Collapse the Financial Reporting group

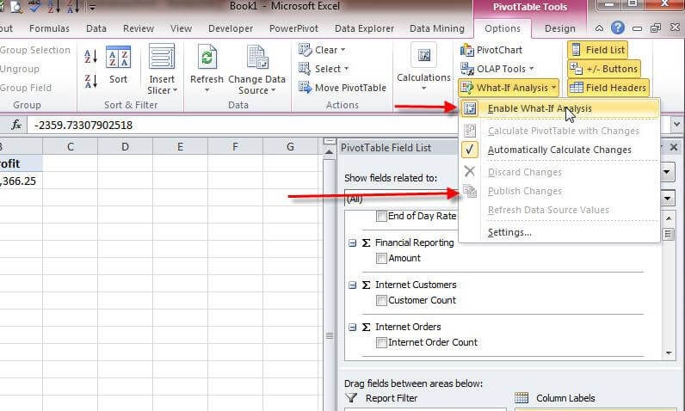(x=352, y=243)
